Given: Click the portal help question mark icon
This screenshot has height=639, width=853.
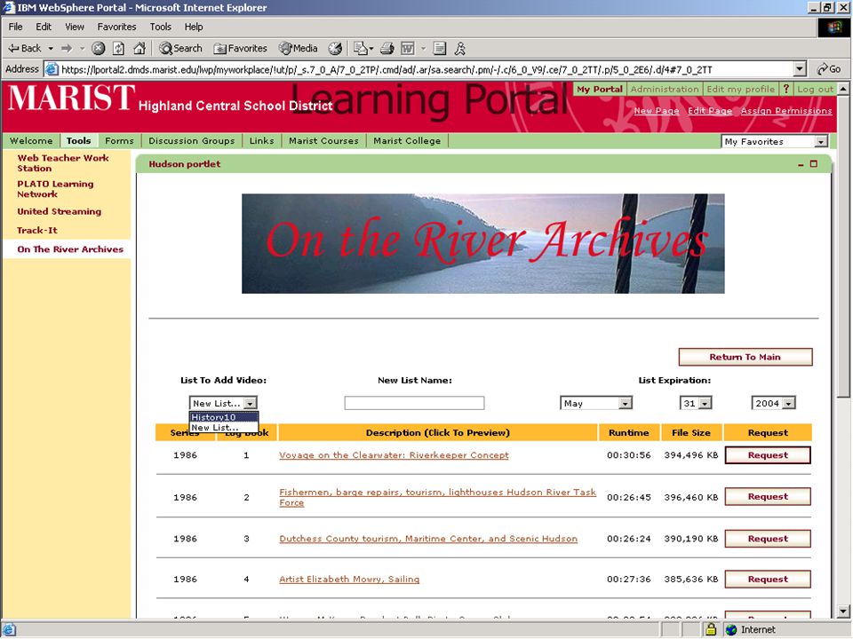Looking at the screenshot, I should click(x=785, y=89).
